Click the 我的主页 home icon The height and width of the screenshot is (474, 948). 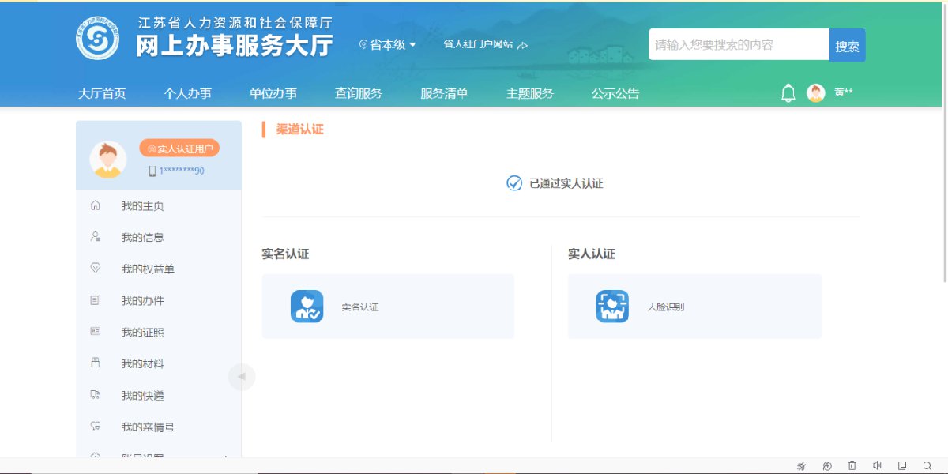(x=96, y=205)
